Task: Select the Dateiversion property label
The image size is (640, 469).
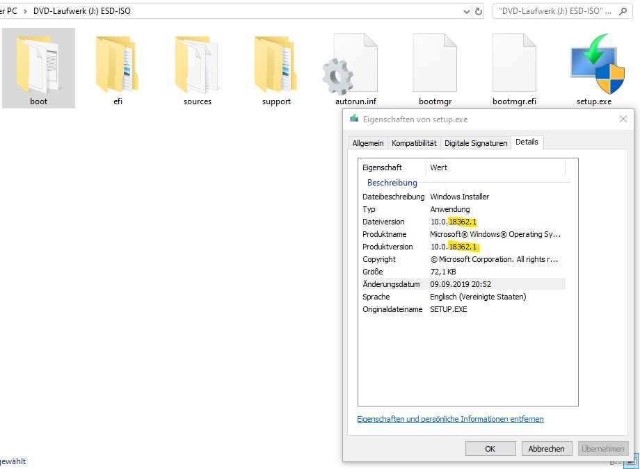Action: click(383, 222)
